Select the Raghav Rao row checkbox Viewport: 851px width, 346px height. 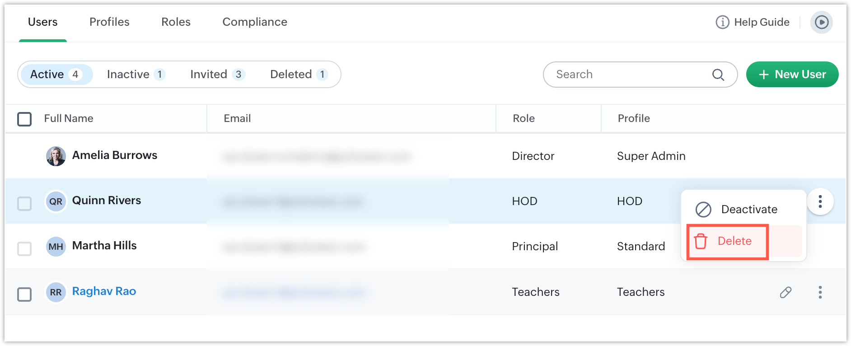click(x=24, y=295)
